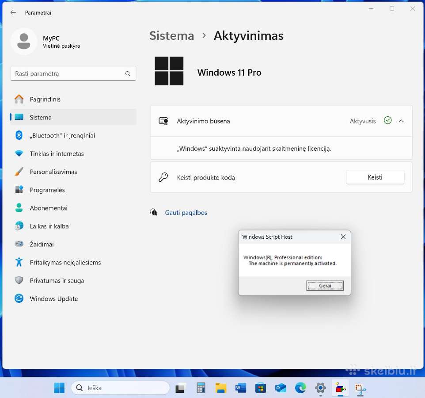
Task: Open the Gauti pagalbos link
Action: (186, 213)
